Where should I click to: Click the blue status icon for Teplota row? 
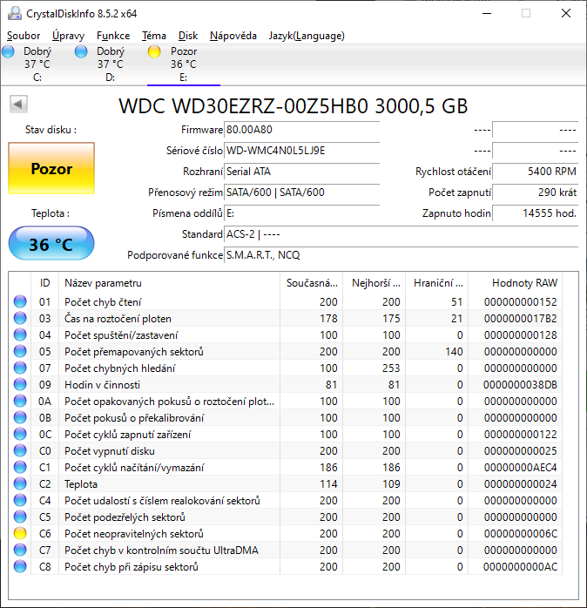point(20,483)
